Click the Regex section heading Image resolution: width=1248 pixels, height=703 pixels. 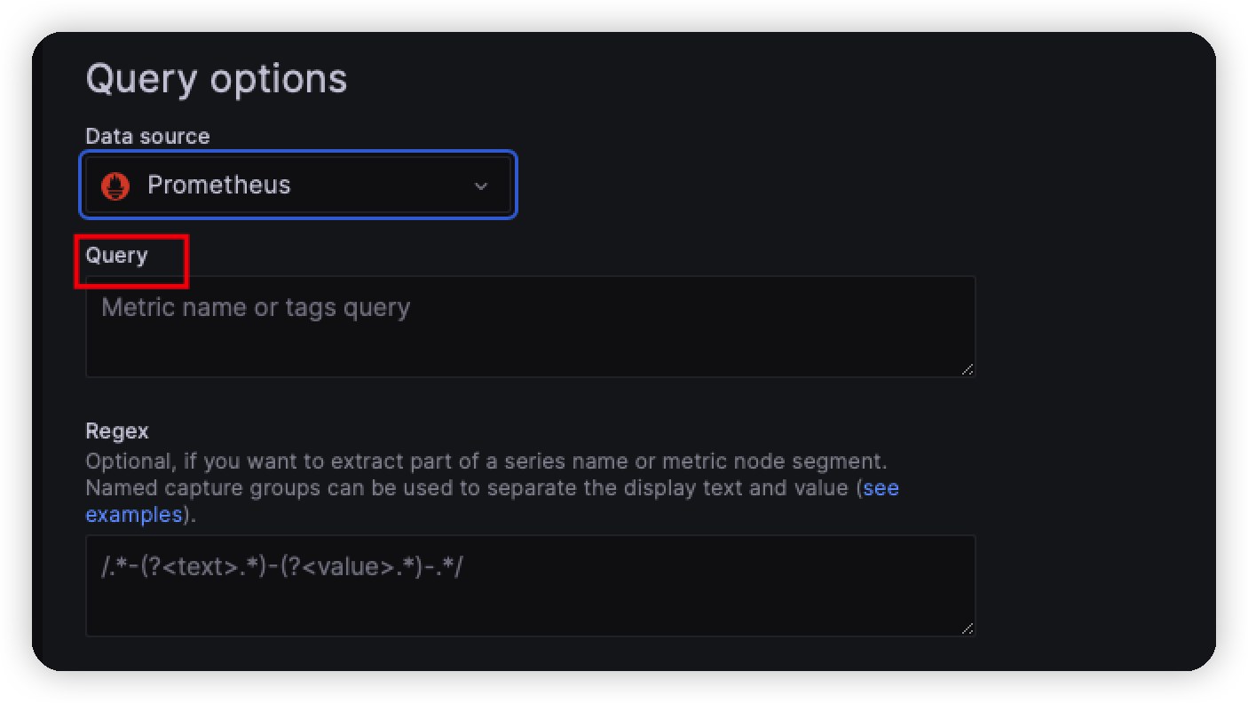coord(117,430)
